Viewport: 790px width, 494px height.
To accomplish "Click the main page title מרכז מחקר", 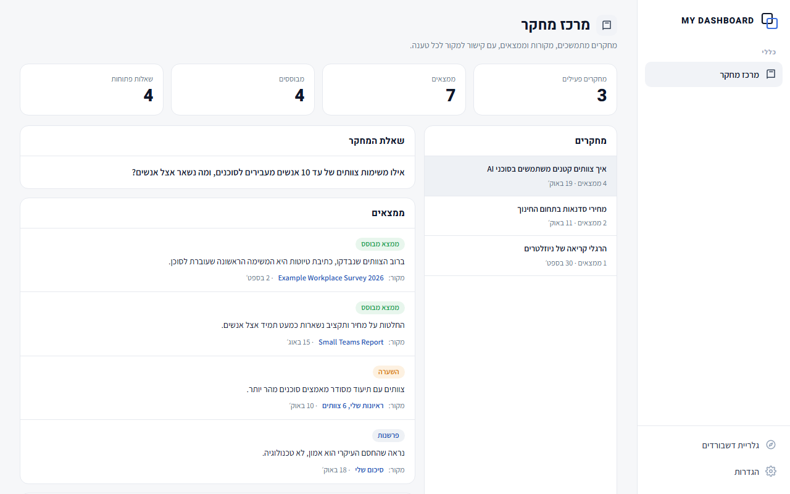I will (555, 25).
